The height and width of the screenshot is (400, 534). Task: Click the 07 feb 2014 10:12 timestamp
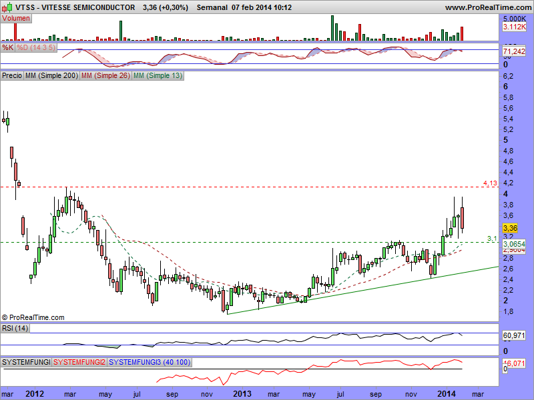[x=262, y=7]
